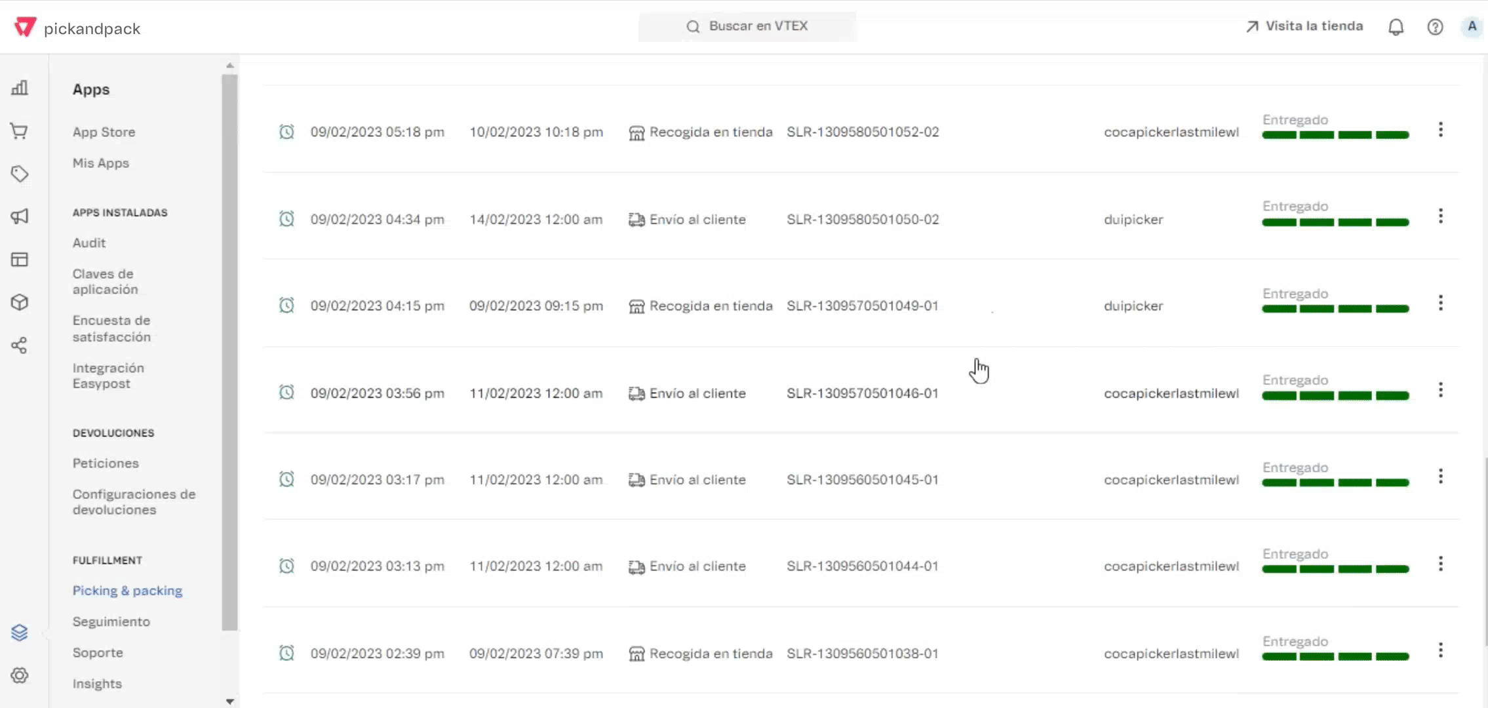
Task: Open the storefront layout icon
Action: [20, 259]
